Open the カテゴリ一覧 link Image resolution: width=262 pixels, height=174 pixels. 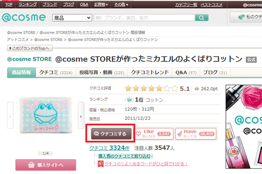click(x=186, y=5)
